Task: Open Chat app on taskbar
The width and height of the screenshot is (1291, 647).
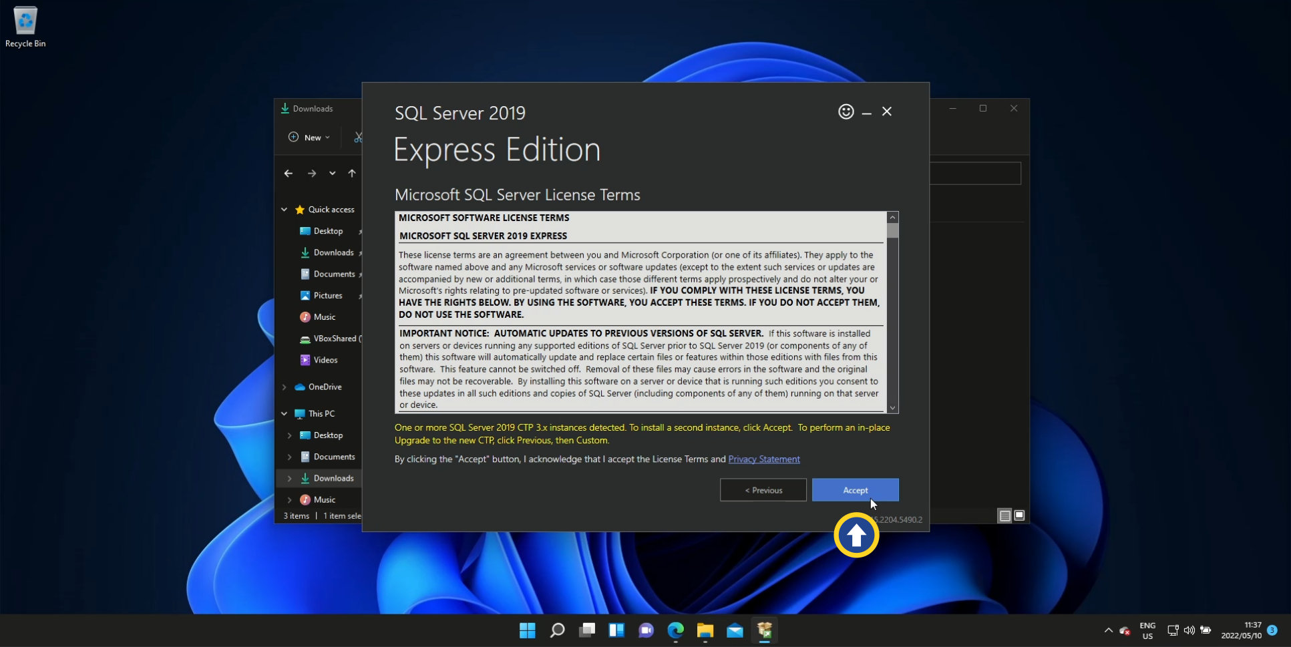Action: click(x=646, y=630)
